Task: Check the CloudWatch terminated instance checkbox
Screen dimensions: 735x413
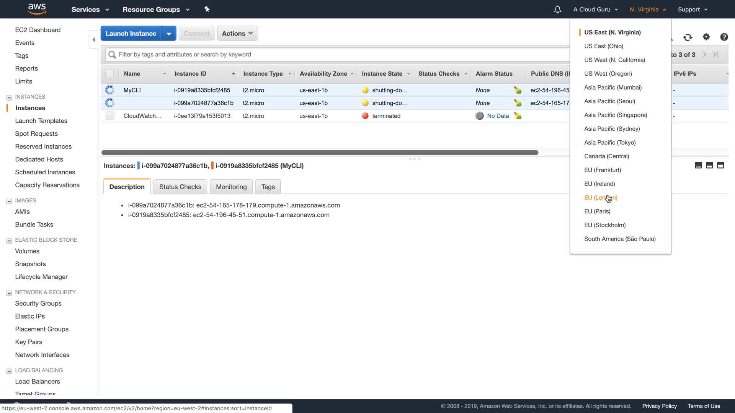Action: pos(110,116)
